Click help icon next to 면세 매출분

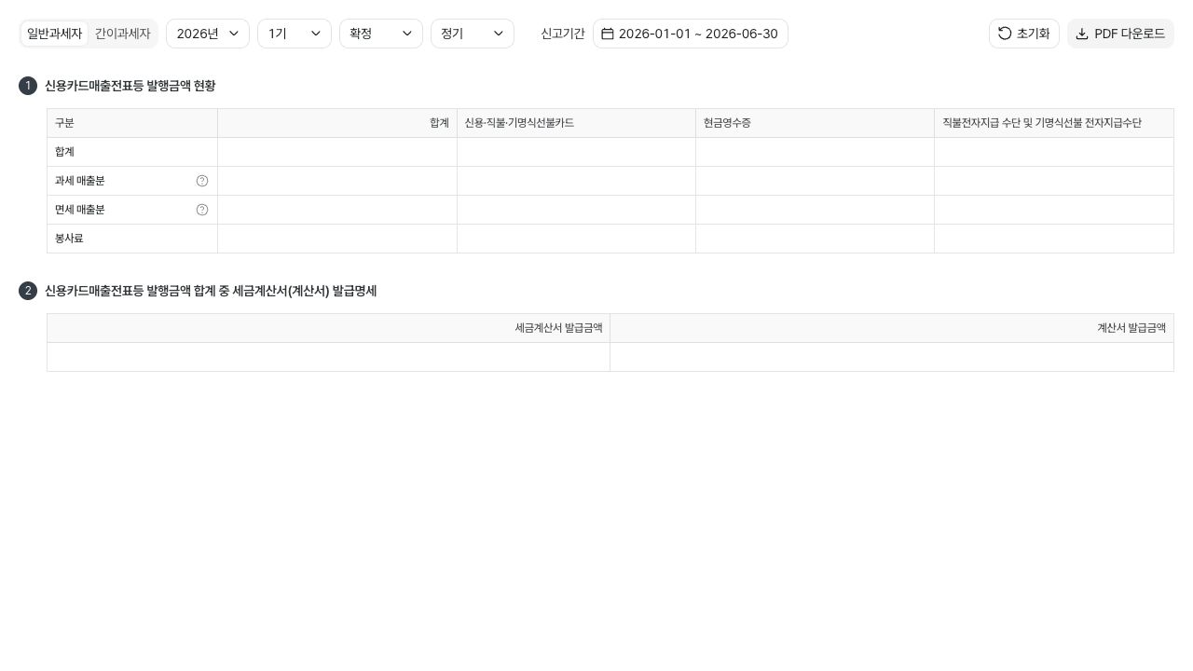202,210
